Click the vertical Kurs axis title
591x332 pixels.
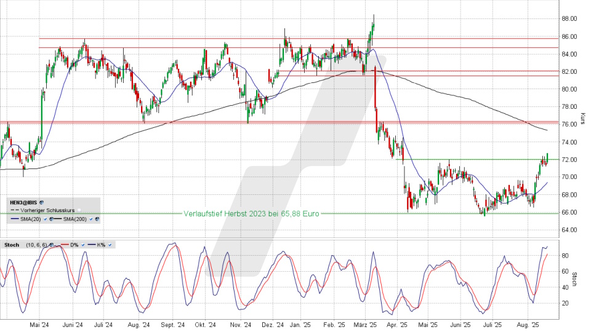(582, 118)
